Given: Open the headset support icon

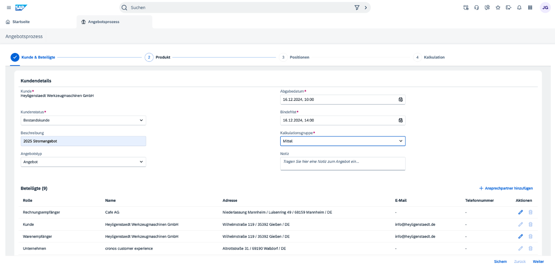Looking at the screenshot, I should 477,8.
